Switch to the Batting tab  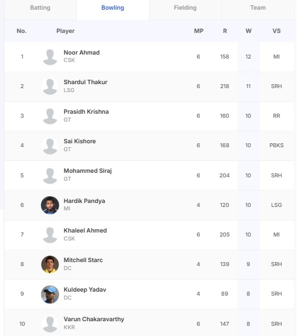pyautogui.click(x=40, y=8)
